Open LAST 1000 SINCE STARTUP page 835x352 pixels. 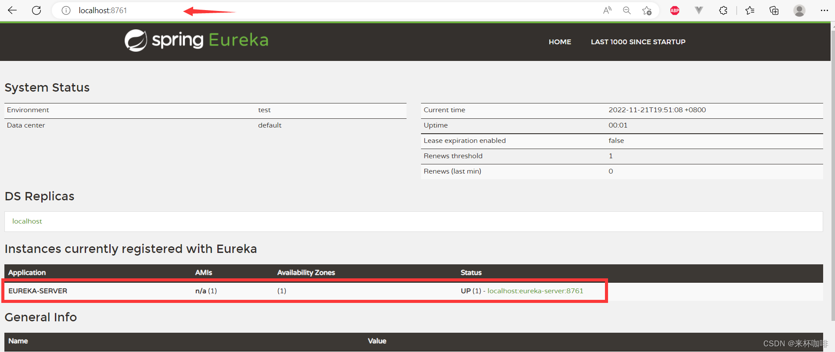coord(638,42)
